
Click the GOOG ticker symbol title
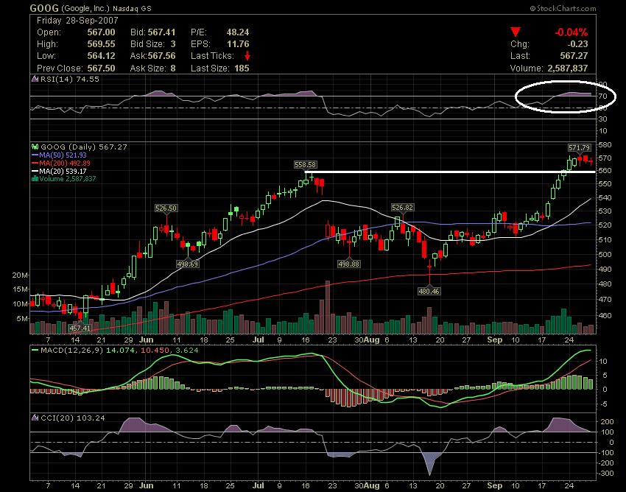[44, 8]
